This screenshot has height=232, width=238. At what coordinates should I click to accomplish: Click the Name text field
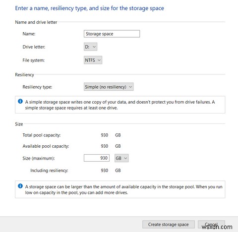coord(112,34)
